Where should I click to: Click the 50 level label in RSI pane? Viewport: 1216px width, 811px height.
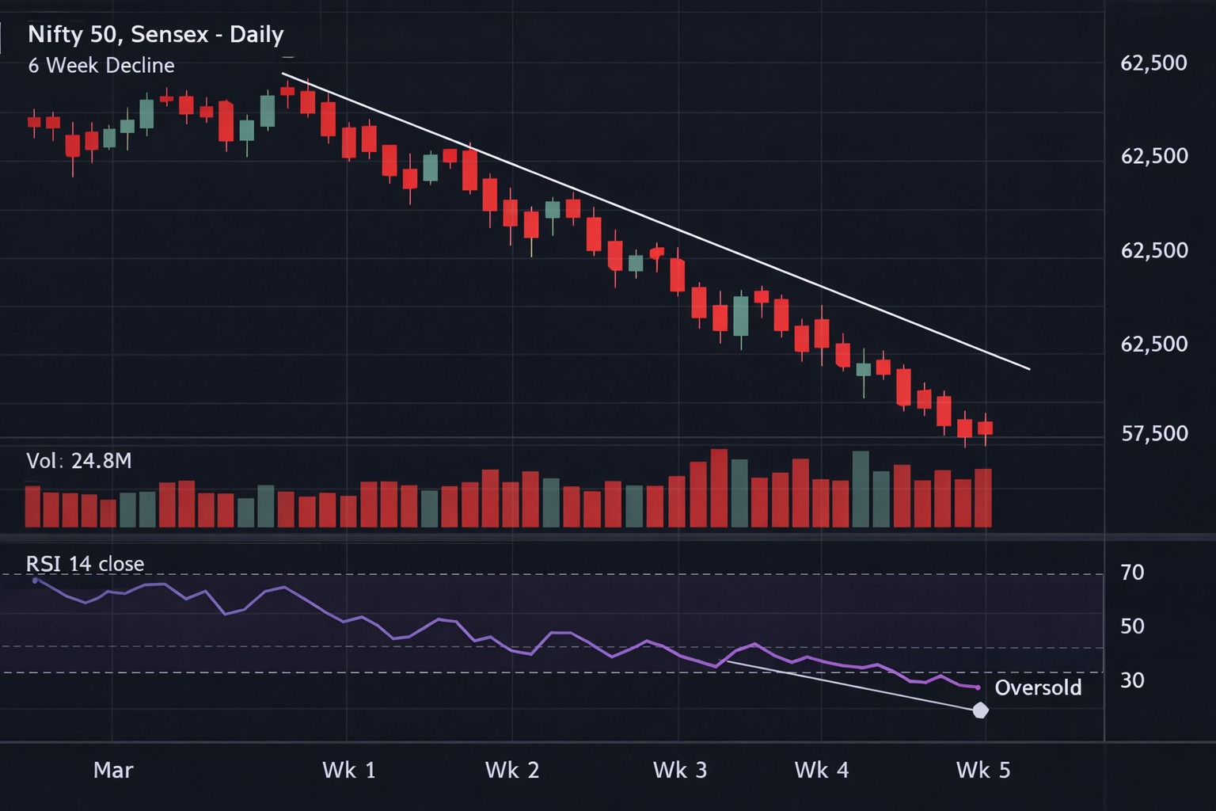coord(1130,626)
